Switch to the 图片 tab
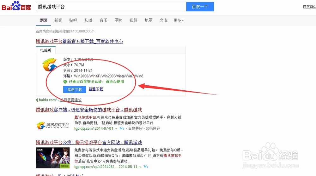 (x=118, y=20)
